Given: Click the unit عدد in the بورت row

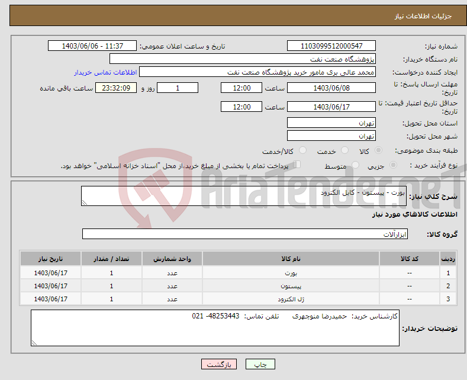Looking at the screenshot, I should click(172, 273).
